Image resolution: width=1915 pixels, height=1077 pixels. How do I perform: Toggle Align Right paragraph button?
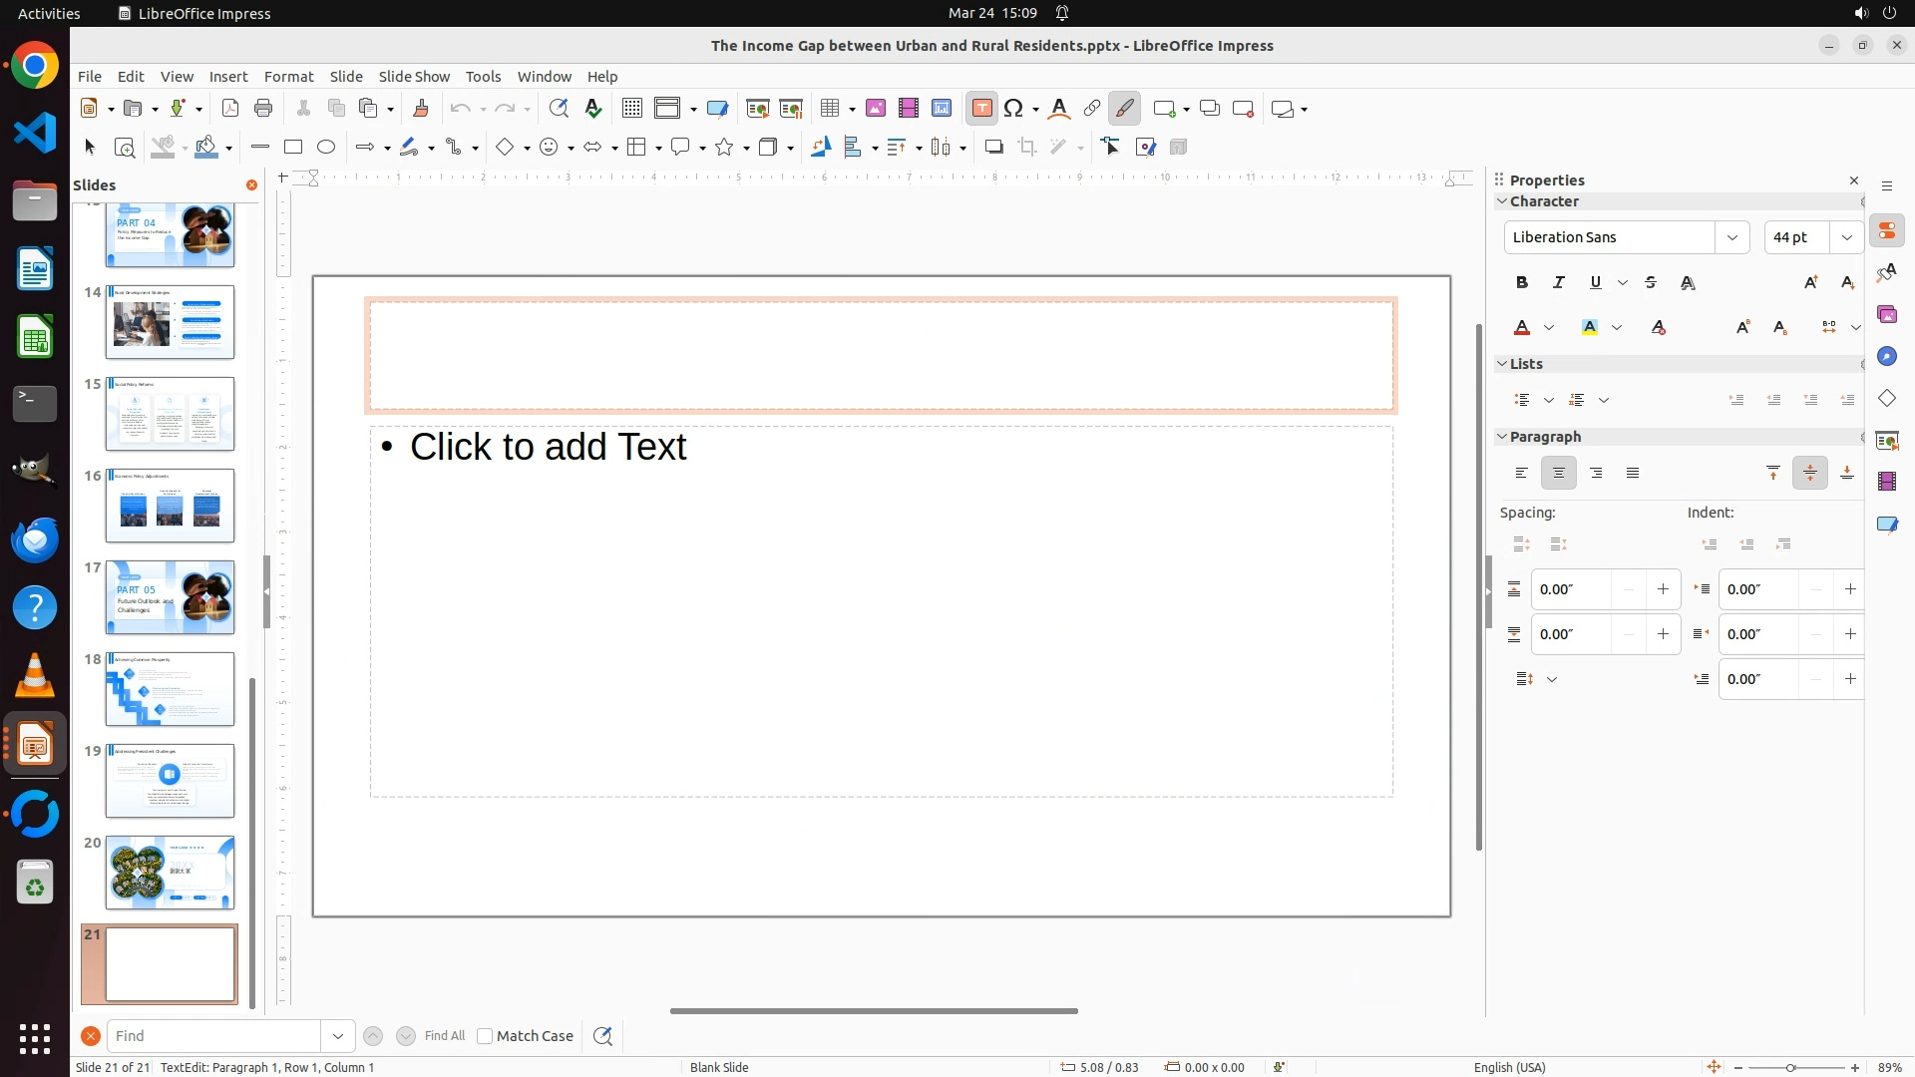click(1596, 474)
